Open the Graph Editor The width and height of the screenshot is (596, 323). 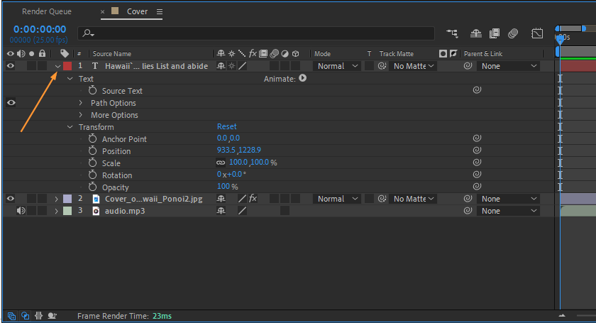click(x=537, y=33)
